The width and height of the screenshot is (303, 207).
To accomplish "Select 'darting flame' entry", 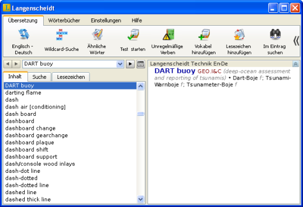I will click(70, 93).
